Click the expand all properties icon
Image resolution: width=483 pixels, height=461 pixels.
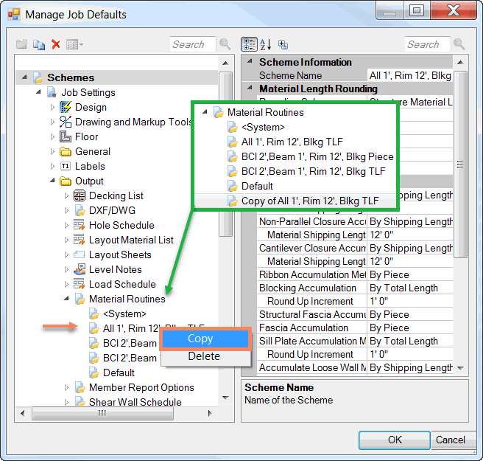pyautogui.click(x=283, y=45)
